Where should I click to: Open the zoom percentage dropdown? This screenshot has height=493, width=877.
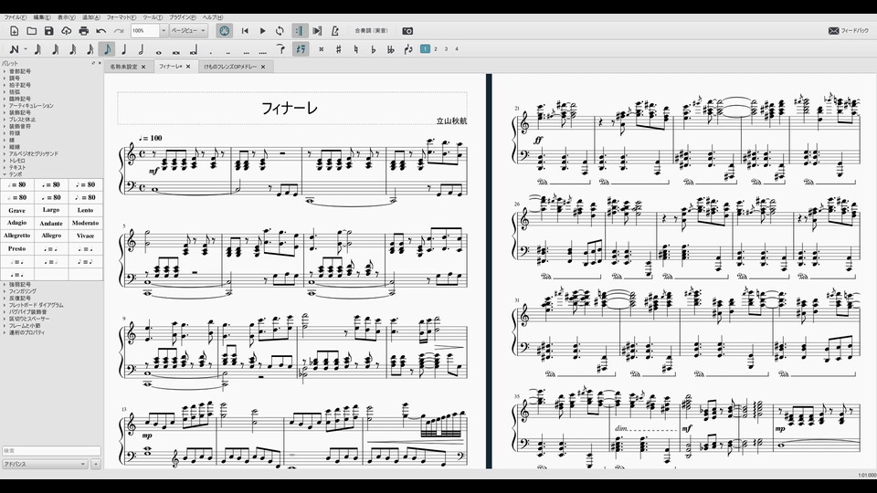(x=164, y=31)
